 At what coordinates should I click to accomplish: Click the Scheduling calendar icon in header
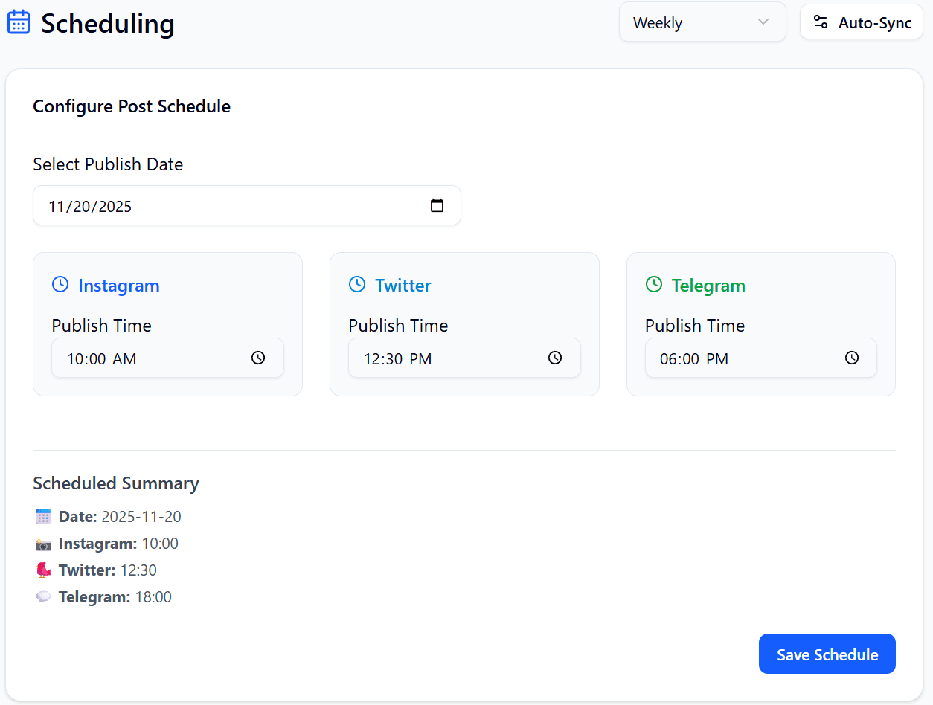pyautogui.click(x=19, y=22)
